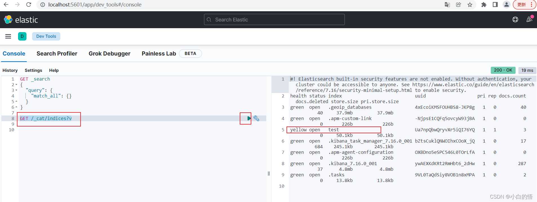Open the hamburger navigation menu
Screen dimensions: 537x202
tap(8, 36)
